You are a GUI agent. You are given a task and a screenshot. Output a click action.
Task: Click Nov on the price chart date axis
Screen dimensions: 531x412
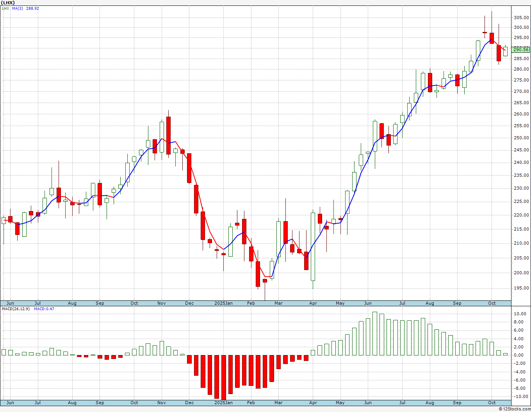(162, 303)
